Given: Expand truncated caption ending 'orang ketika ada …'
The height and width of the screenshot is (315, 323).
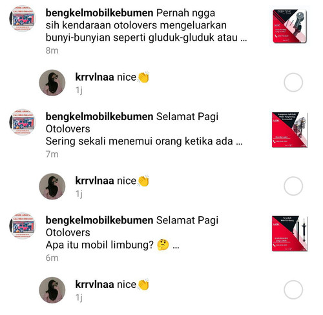Looking at the screenshot, I should pos(239,142).
